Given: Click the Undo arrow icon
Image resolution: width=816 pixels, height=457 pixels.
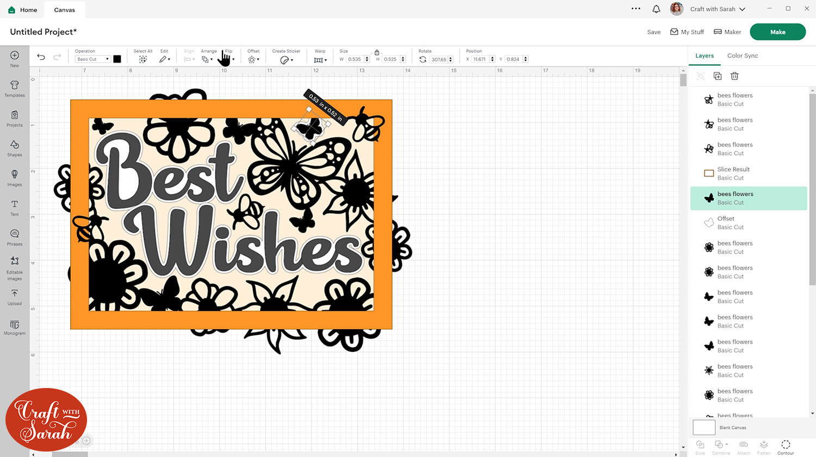Looking at the screenshot, I should pos(41,57).
